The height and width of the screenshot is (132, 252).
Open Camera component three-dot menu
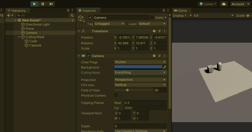(165, 56)
